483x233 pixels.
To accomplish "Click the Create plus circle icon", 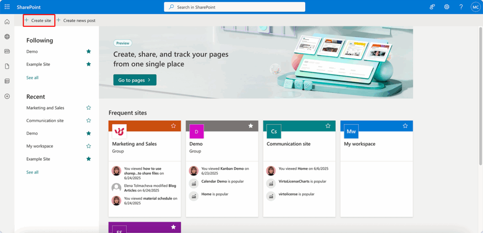I will (7, 96).
